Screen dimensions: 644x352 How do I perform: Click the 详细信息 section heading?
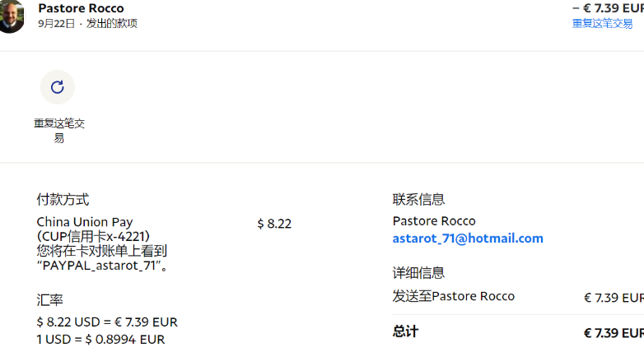click(x=418, y=273)
